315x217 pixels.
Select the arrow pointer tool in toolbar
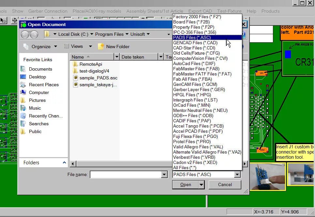pyautogui.click(x=3, y=20)
